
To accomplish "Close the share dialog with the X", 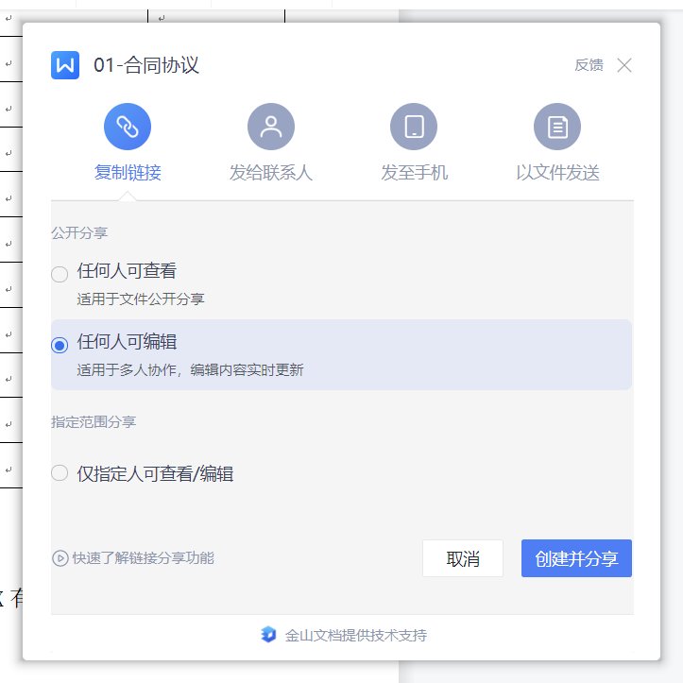I will click(x=623, y=65).
